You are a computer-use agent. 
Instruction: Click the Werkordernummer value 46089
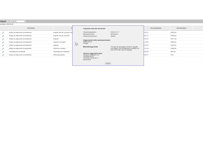113,36
